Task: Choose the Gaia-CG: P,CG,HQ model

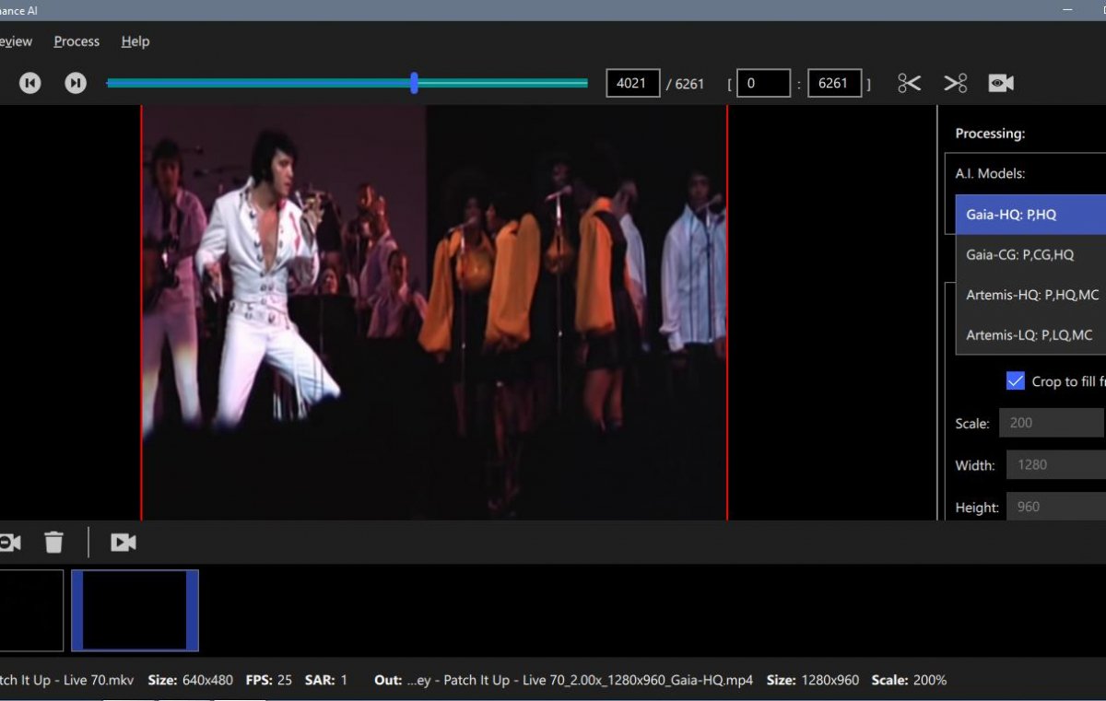Action: click(x=1030, y=254)
